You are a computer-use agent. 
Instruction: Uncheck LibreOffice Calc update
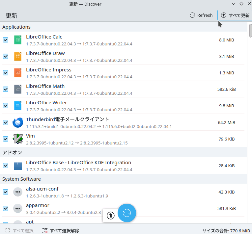click(6, 40)
